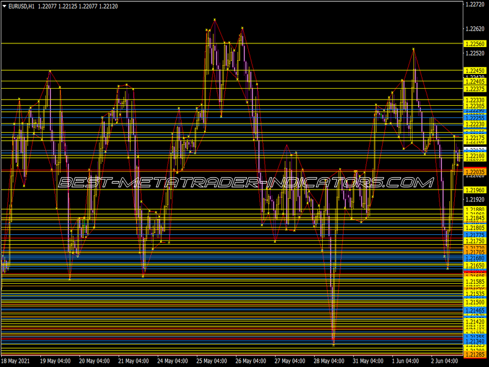The width and height of the screenshot is (489, 367).
Task: Select the orange 1.22035 level label
Action: point(475,172)
